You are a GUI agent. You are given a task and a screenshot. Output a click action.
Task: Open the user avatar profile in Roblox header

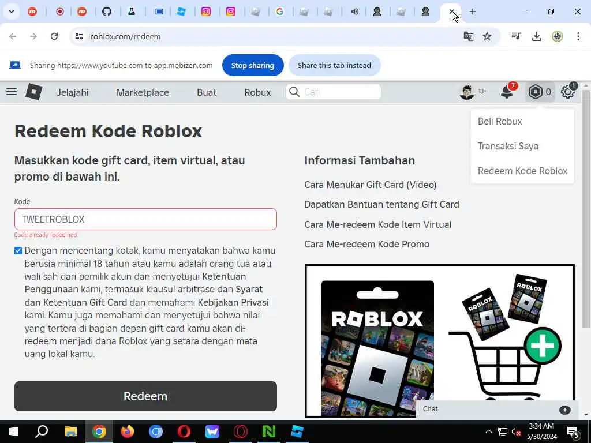467,92
